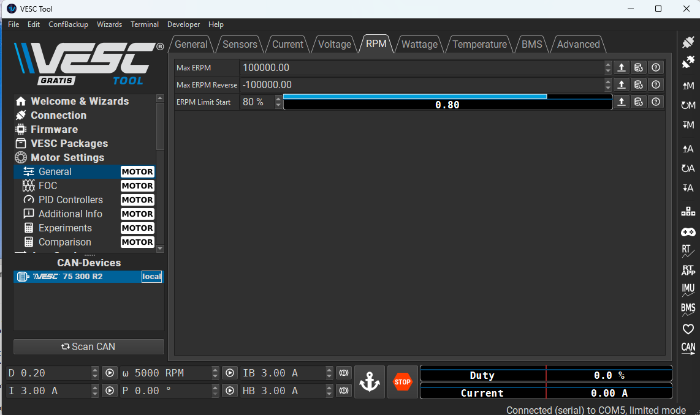Run the duty cycle play button
The width and height of the screenshot is (700, 415).
[x=109, y=373]
